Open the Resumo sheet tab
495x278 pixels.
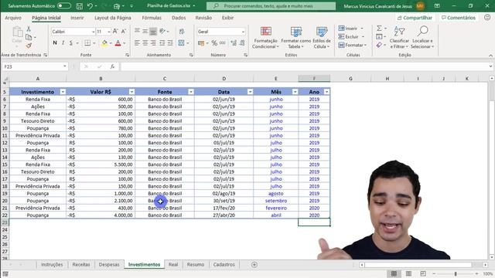pyautogui.click(x=196, y=264)
